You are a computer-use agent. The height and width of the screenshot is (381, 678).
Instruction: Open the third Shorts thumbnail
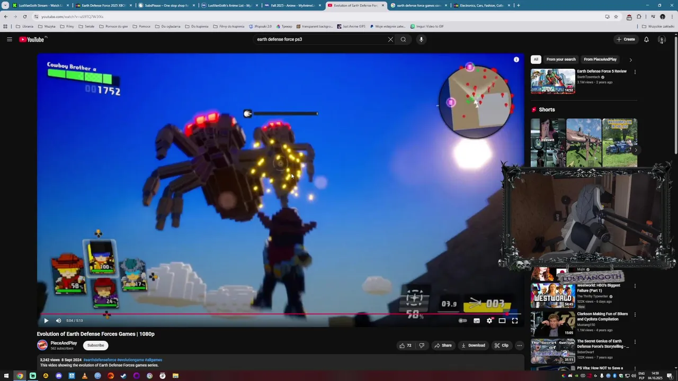(620, 142)
